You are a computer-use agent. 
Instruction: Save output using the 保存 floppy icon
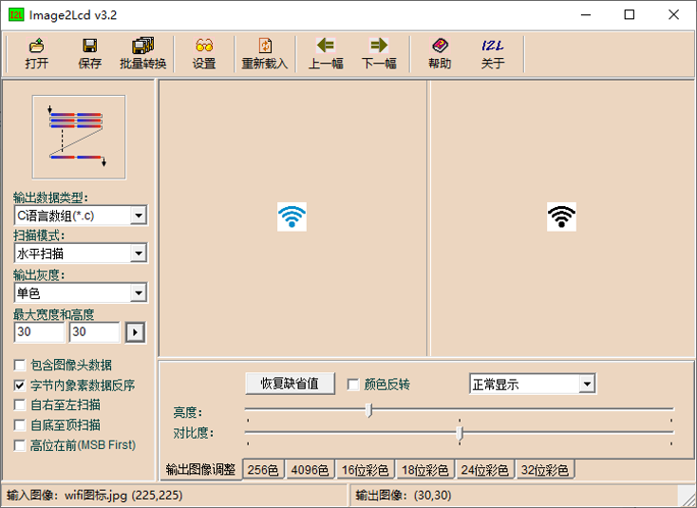point(89,54)
